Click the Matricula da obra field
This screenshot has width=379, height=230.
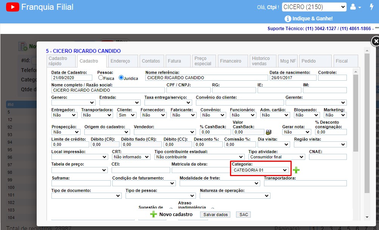(x=200, y=170)
